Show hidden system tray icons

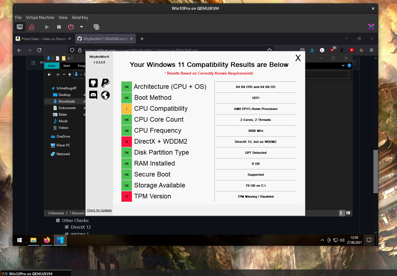pos(322,240)
